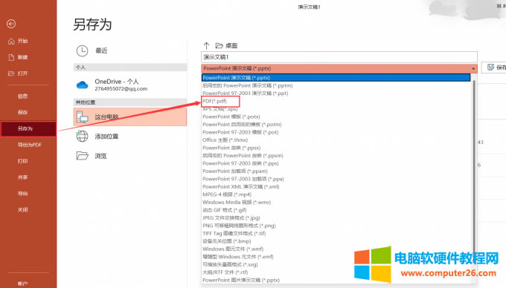Click the 保存 save button icon
506x288 pixels.
pos(490,68)
